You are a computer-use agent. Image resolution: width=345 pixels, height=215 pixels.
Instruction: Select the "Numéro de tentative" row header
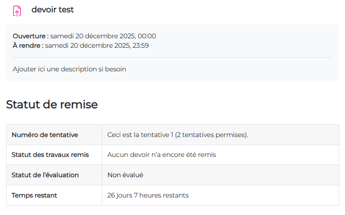click(x=45, y=135)
